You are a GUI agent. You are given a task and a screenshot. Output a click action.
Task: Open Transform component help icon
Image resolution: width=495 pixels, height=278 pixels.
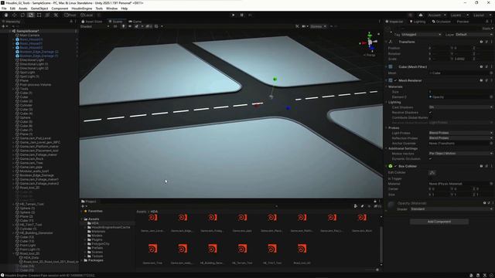(481, 42)
